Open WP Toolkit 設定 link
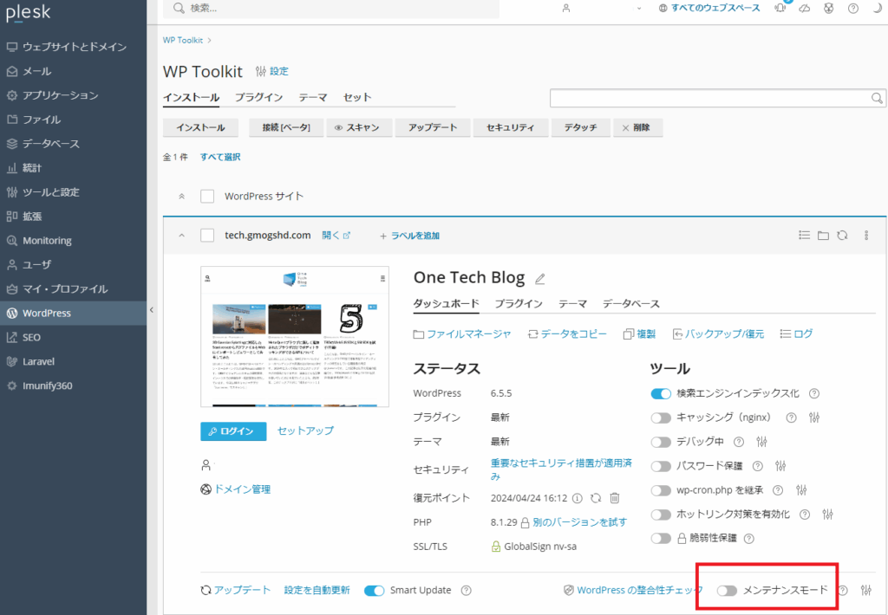This screenshot has width=888, height=615. pos(271,71)
